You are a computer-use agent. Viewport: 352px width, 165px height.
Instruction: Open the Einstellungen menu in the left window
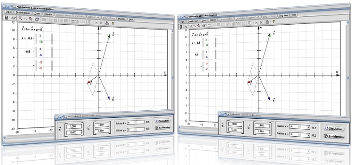(x=23, y=13)
